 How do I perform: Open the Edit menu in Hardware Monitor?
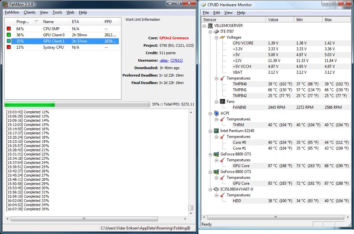[x=216, y=13]
